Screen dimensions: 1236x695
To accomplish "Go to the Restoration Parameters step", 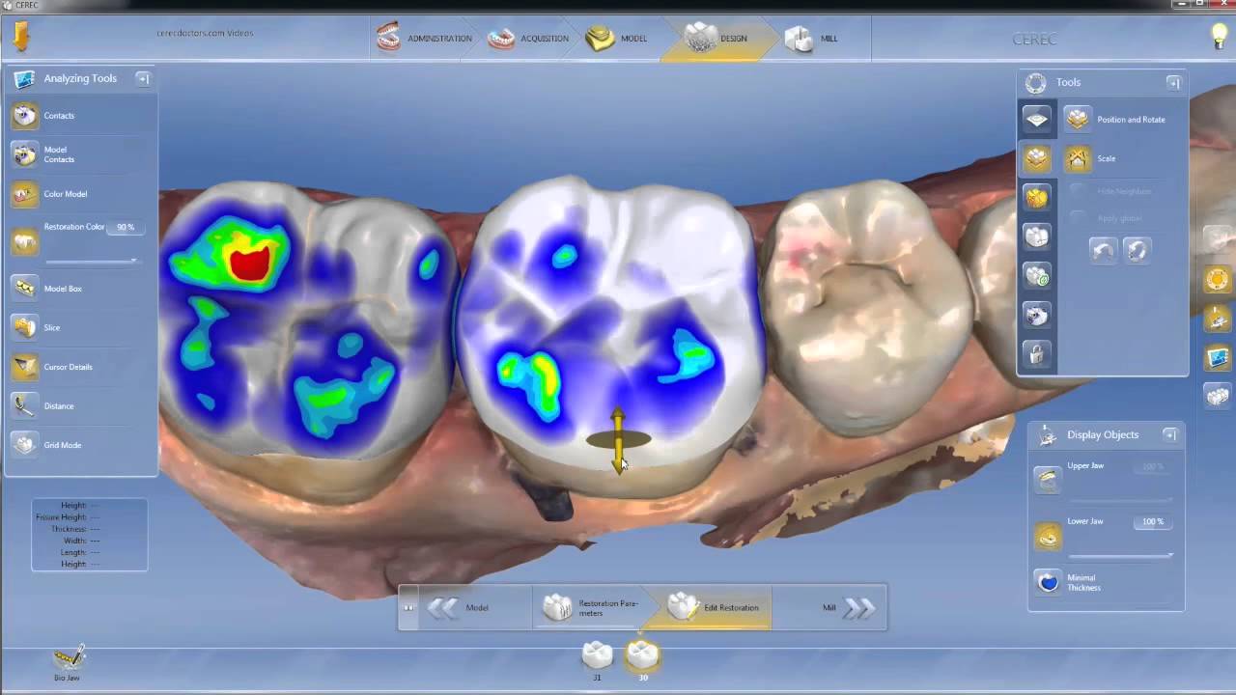I will (599, 607).
